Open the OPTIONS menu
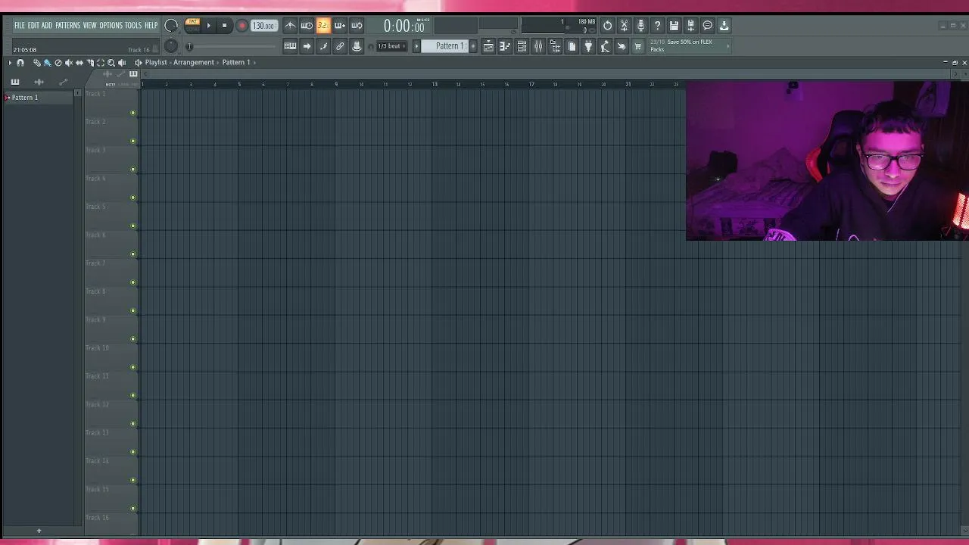 [x=111, y=26]
